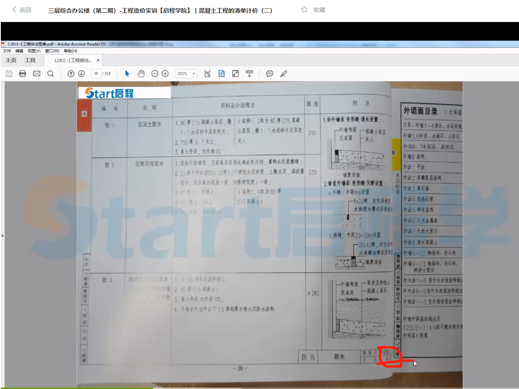519x389 pixels.
Task: Switch to the 主页 tab
Action: (11, 61)
